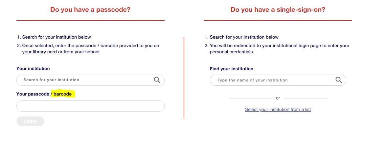386x160 pixels.
Task: Click the 'Do you have a single-sign-on?' heading
Action: pos(278,9)
